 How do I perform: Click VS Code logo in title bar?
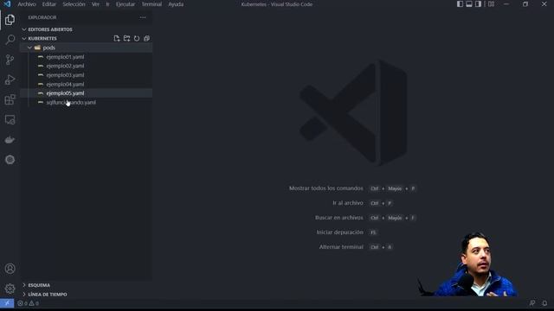click(x=7, y=4)
